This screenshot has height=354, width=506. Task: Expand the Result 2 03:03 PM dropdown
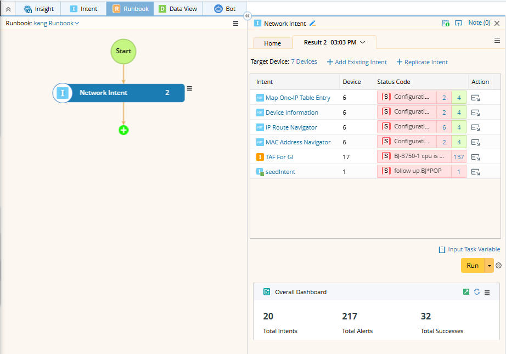tap(362, 42)
